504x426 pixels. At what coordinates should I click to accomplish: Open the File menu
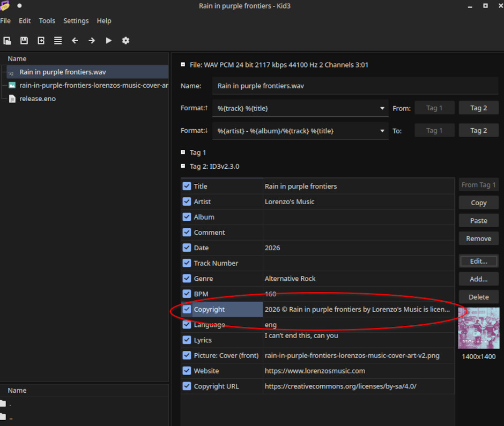coord(5,21)
